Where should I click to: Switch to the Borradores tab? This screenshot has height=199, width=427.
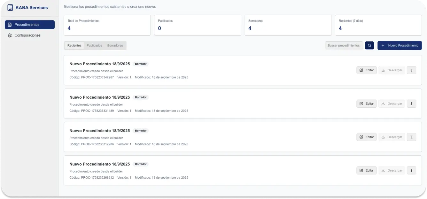pyautogui.click(x=115, y=46)
